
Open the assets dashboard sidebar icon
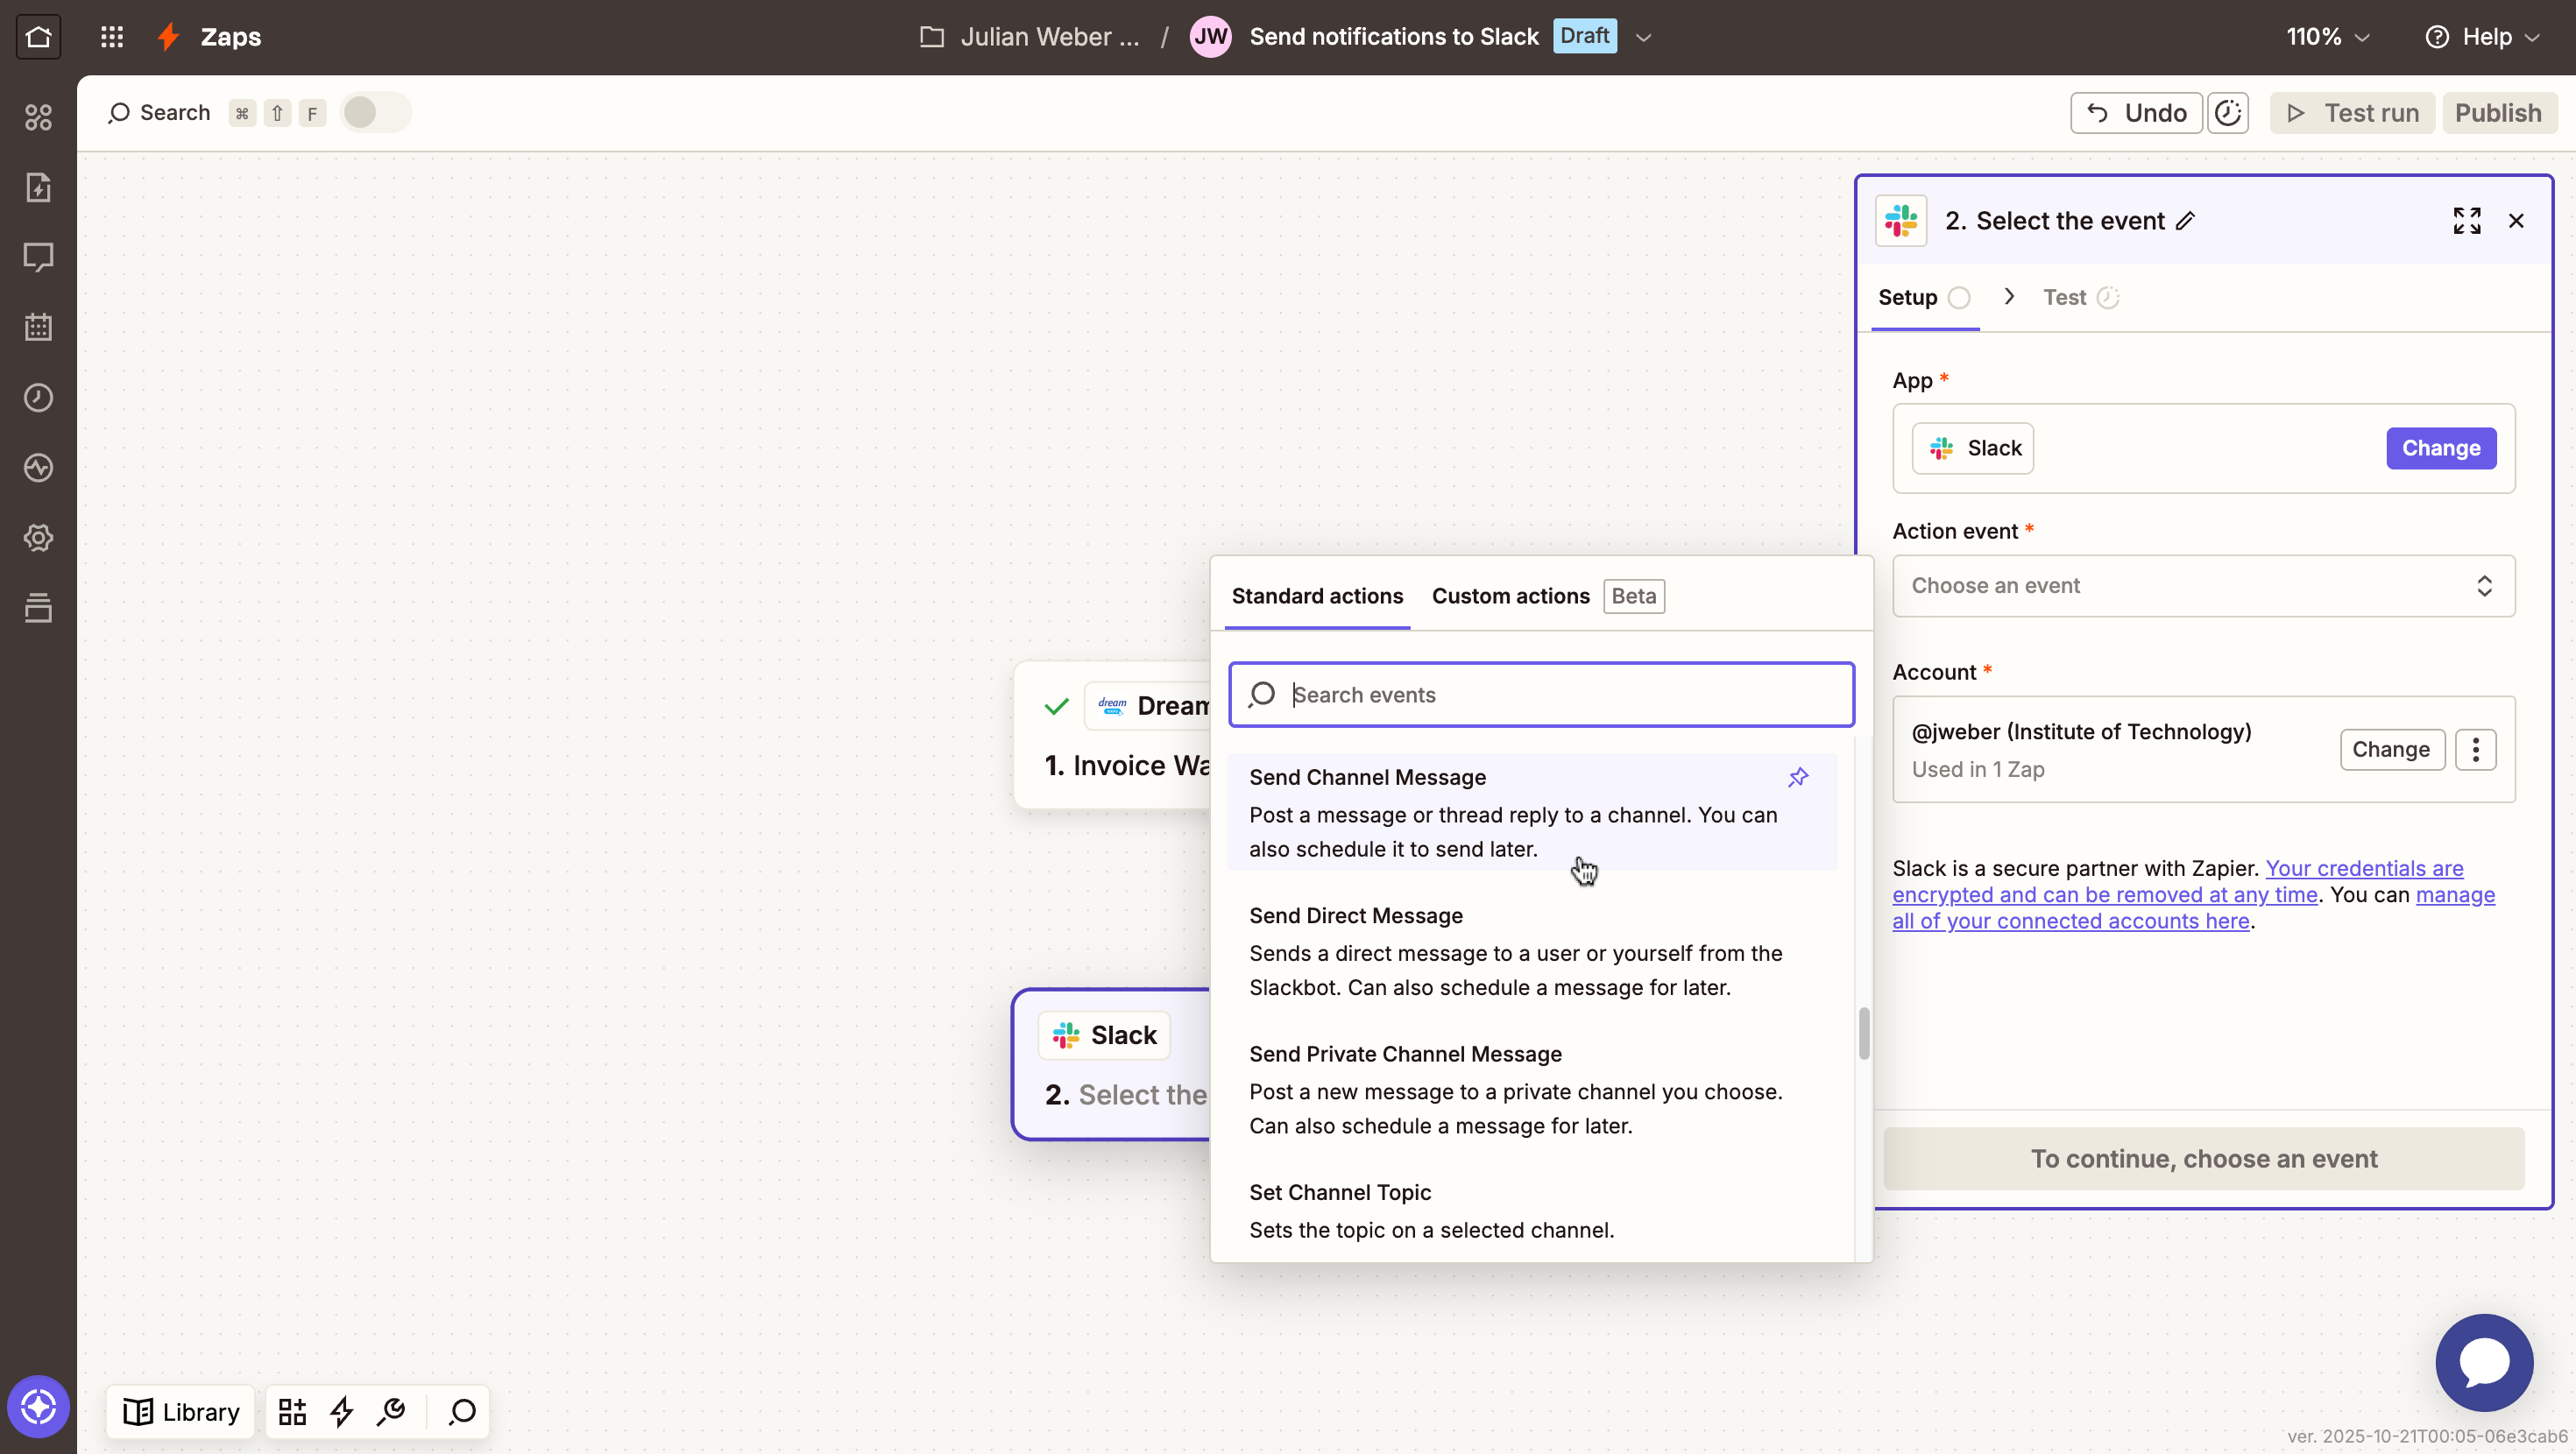pyautogui.click(x=38, y=117)
